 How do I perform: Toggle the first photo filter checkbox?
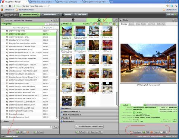91,24
